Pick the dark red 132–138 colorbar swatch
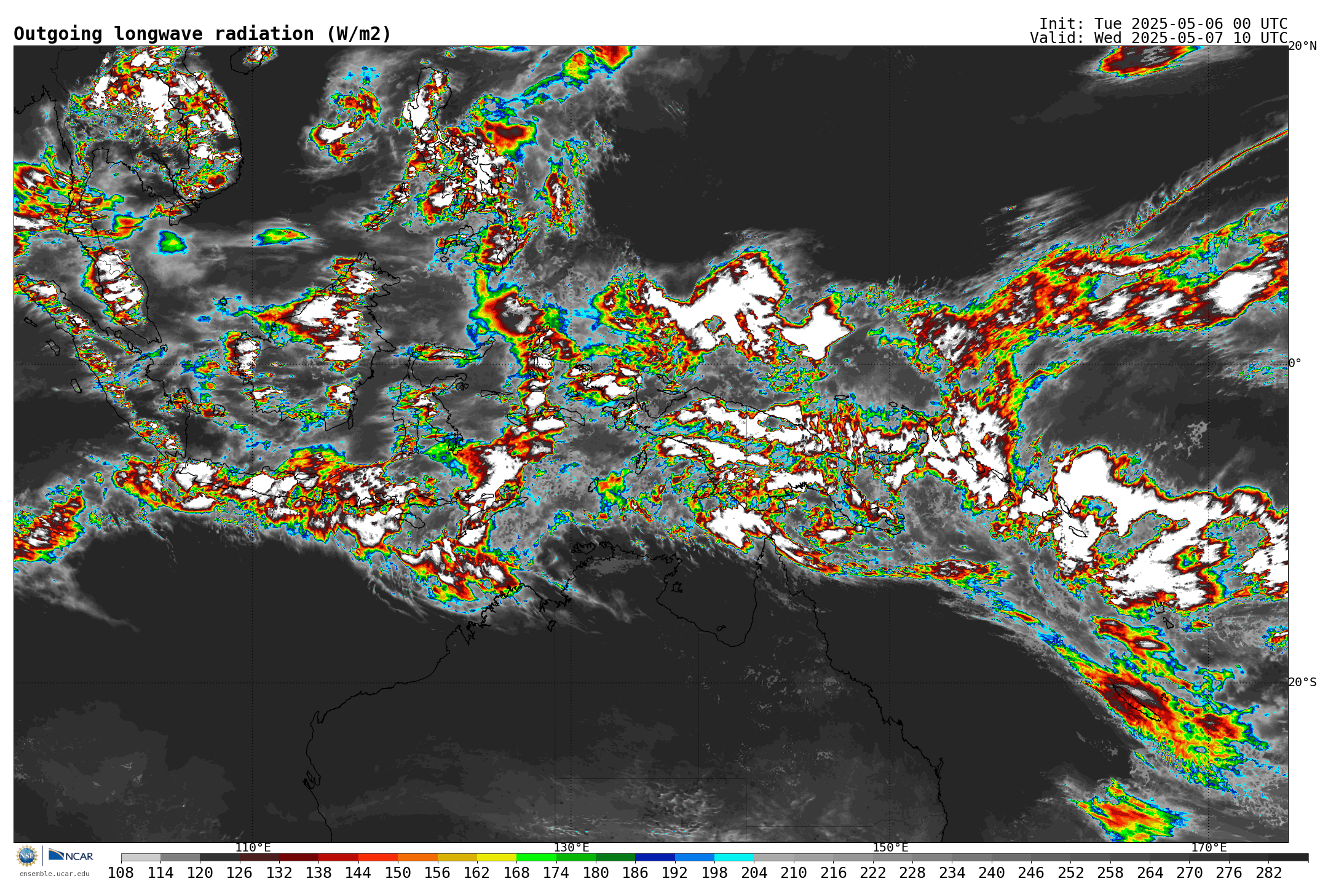The image size is (1328, 881). 299,857
